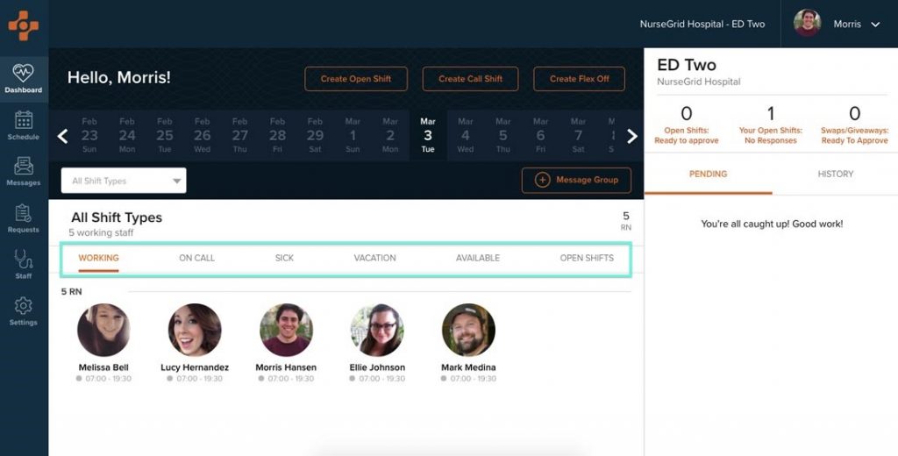This screenshot has width=898, height=456.
Task: Open the Schedule calendar icon
Action: pos(24,120)
